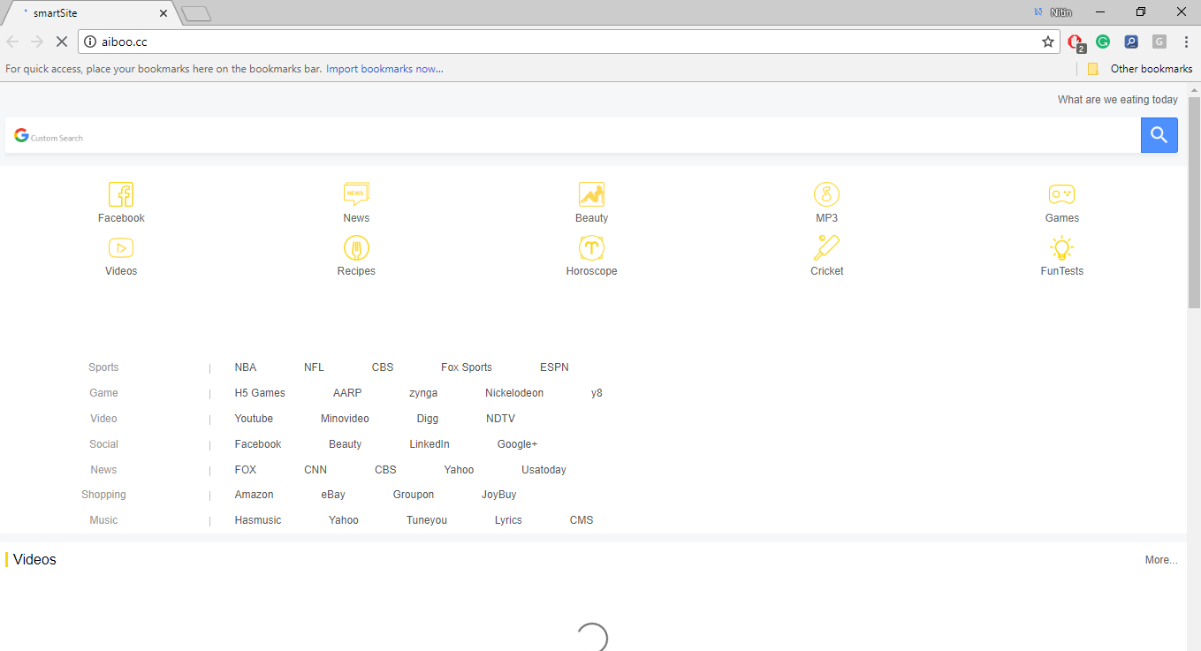This screenshot has width=1201, height=651.
Task: Open More videos via the More link
Action: pyautogui.click(x=1160, y=559)
